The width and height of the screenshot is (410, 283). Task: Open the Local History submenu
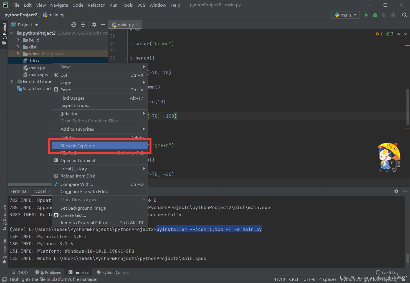point(100,169)
